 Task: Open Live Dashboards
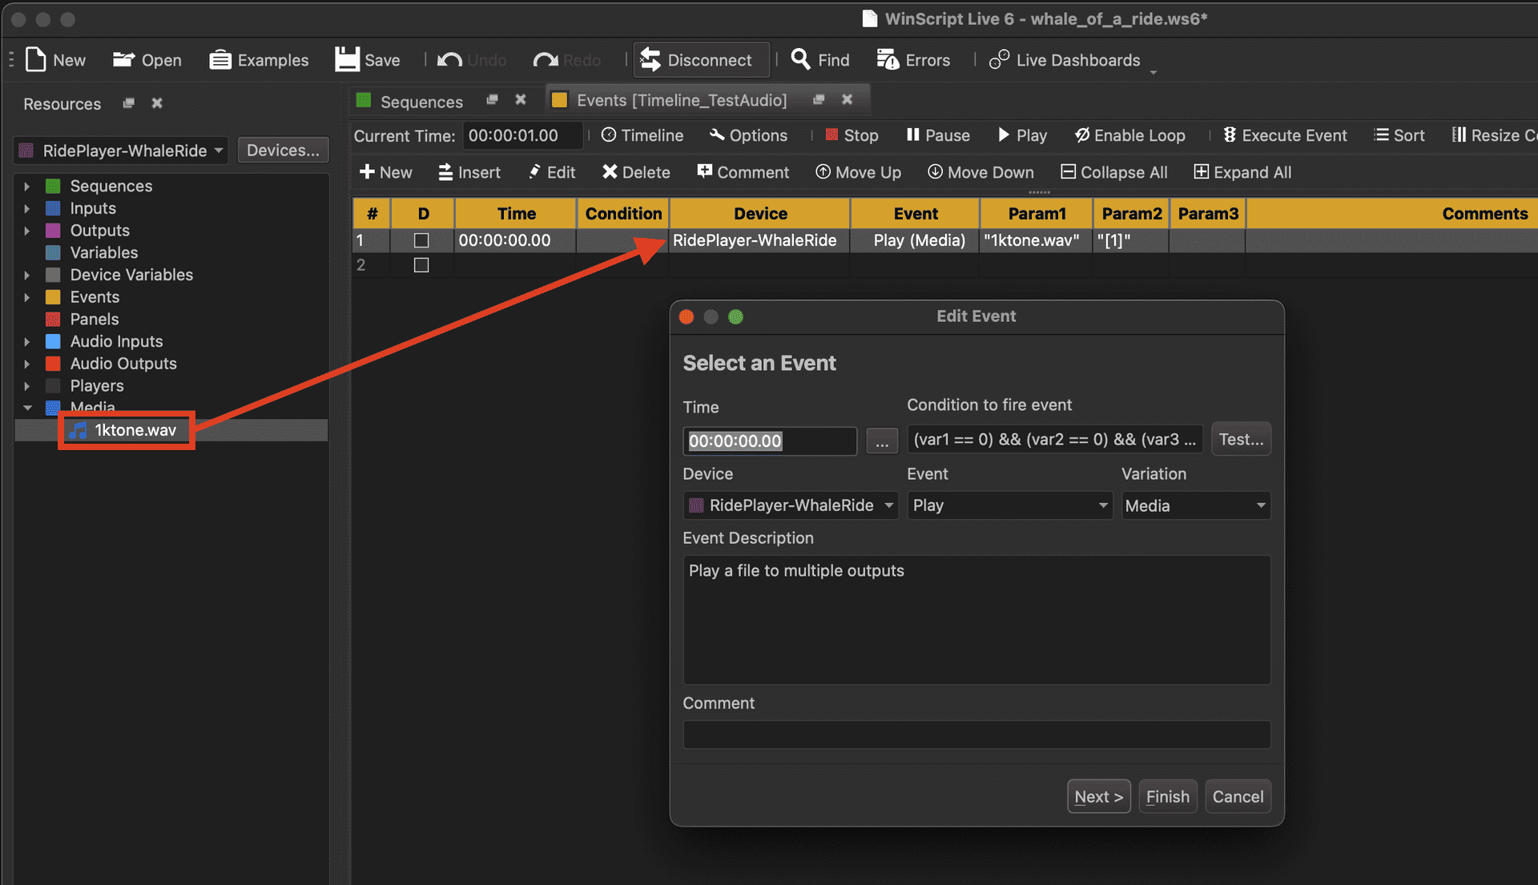pyautogui.click(x=1065, y=60)
